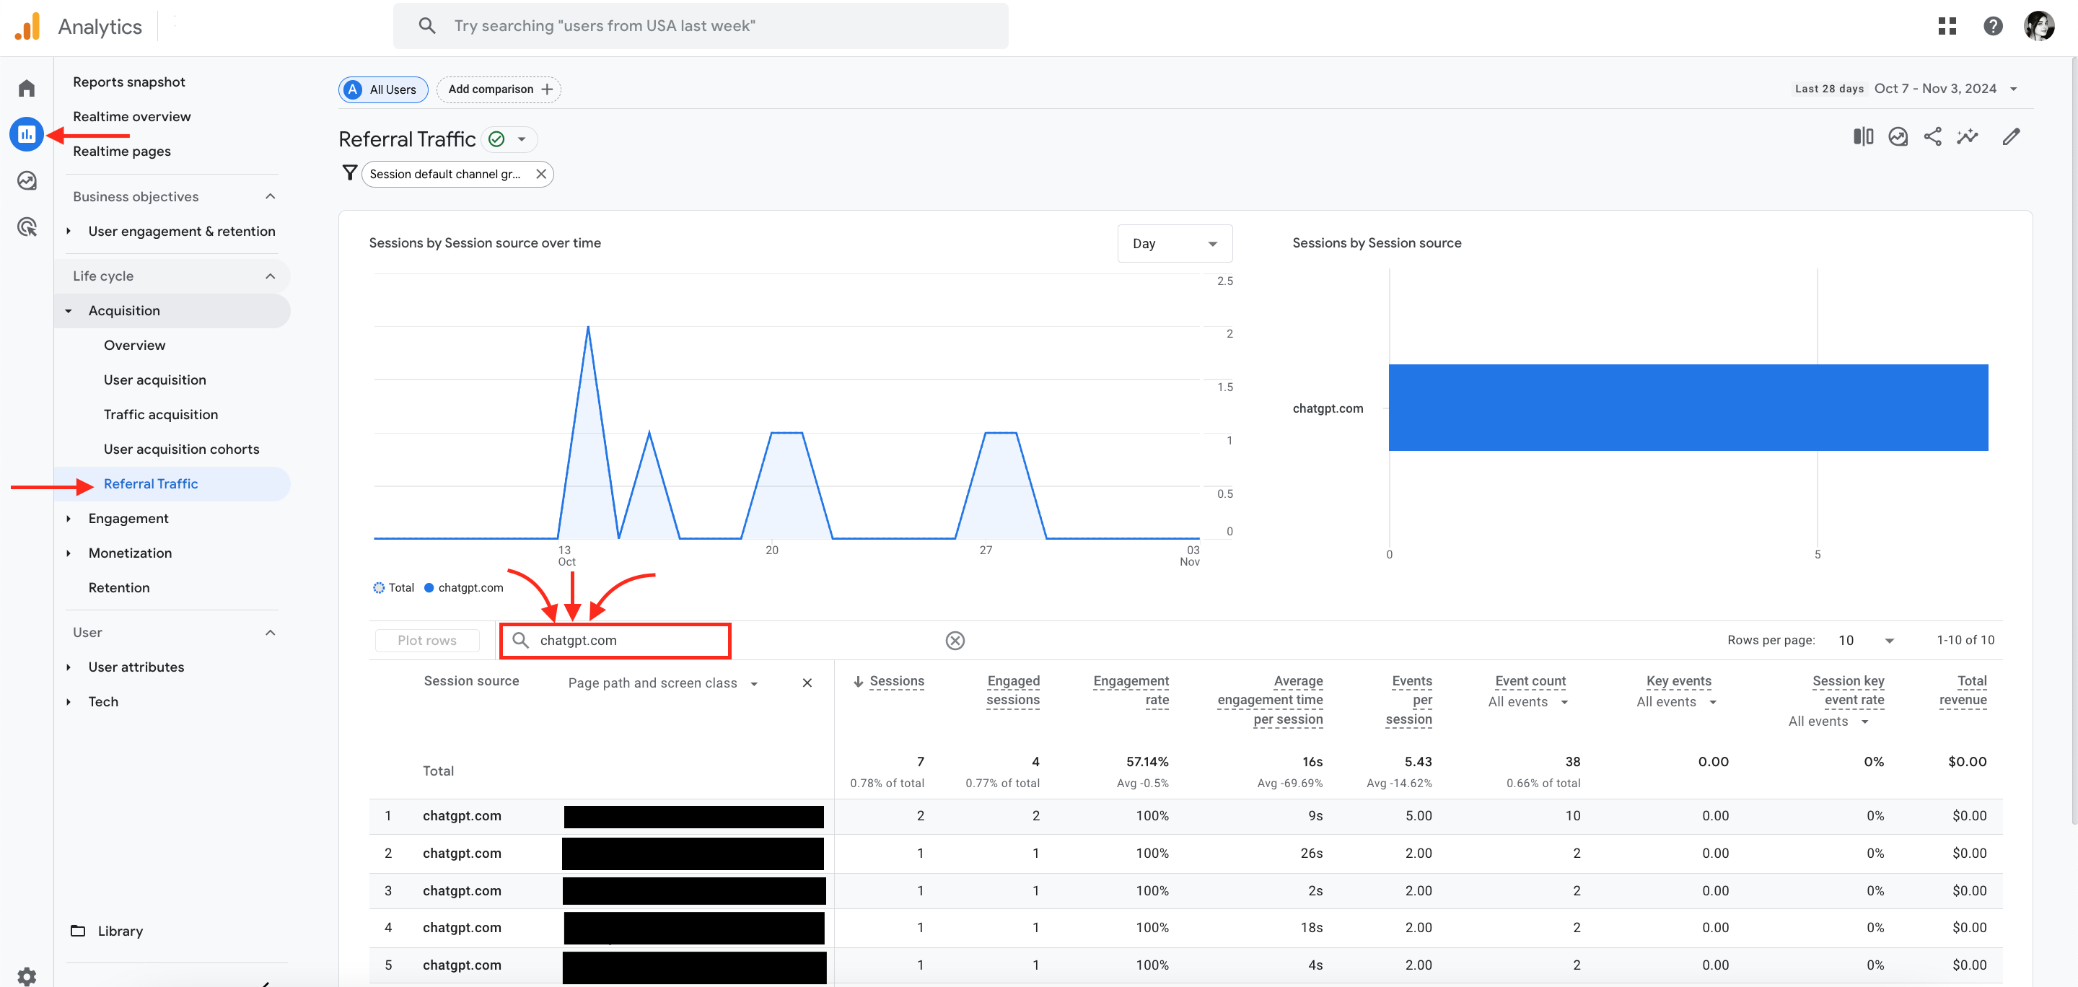Clear the chatgpt.com search input field
2078x987 pixels.
tap(957, 641)
